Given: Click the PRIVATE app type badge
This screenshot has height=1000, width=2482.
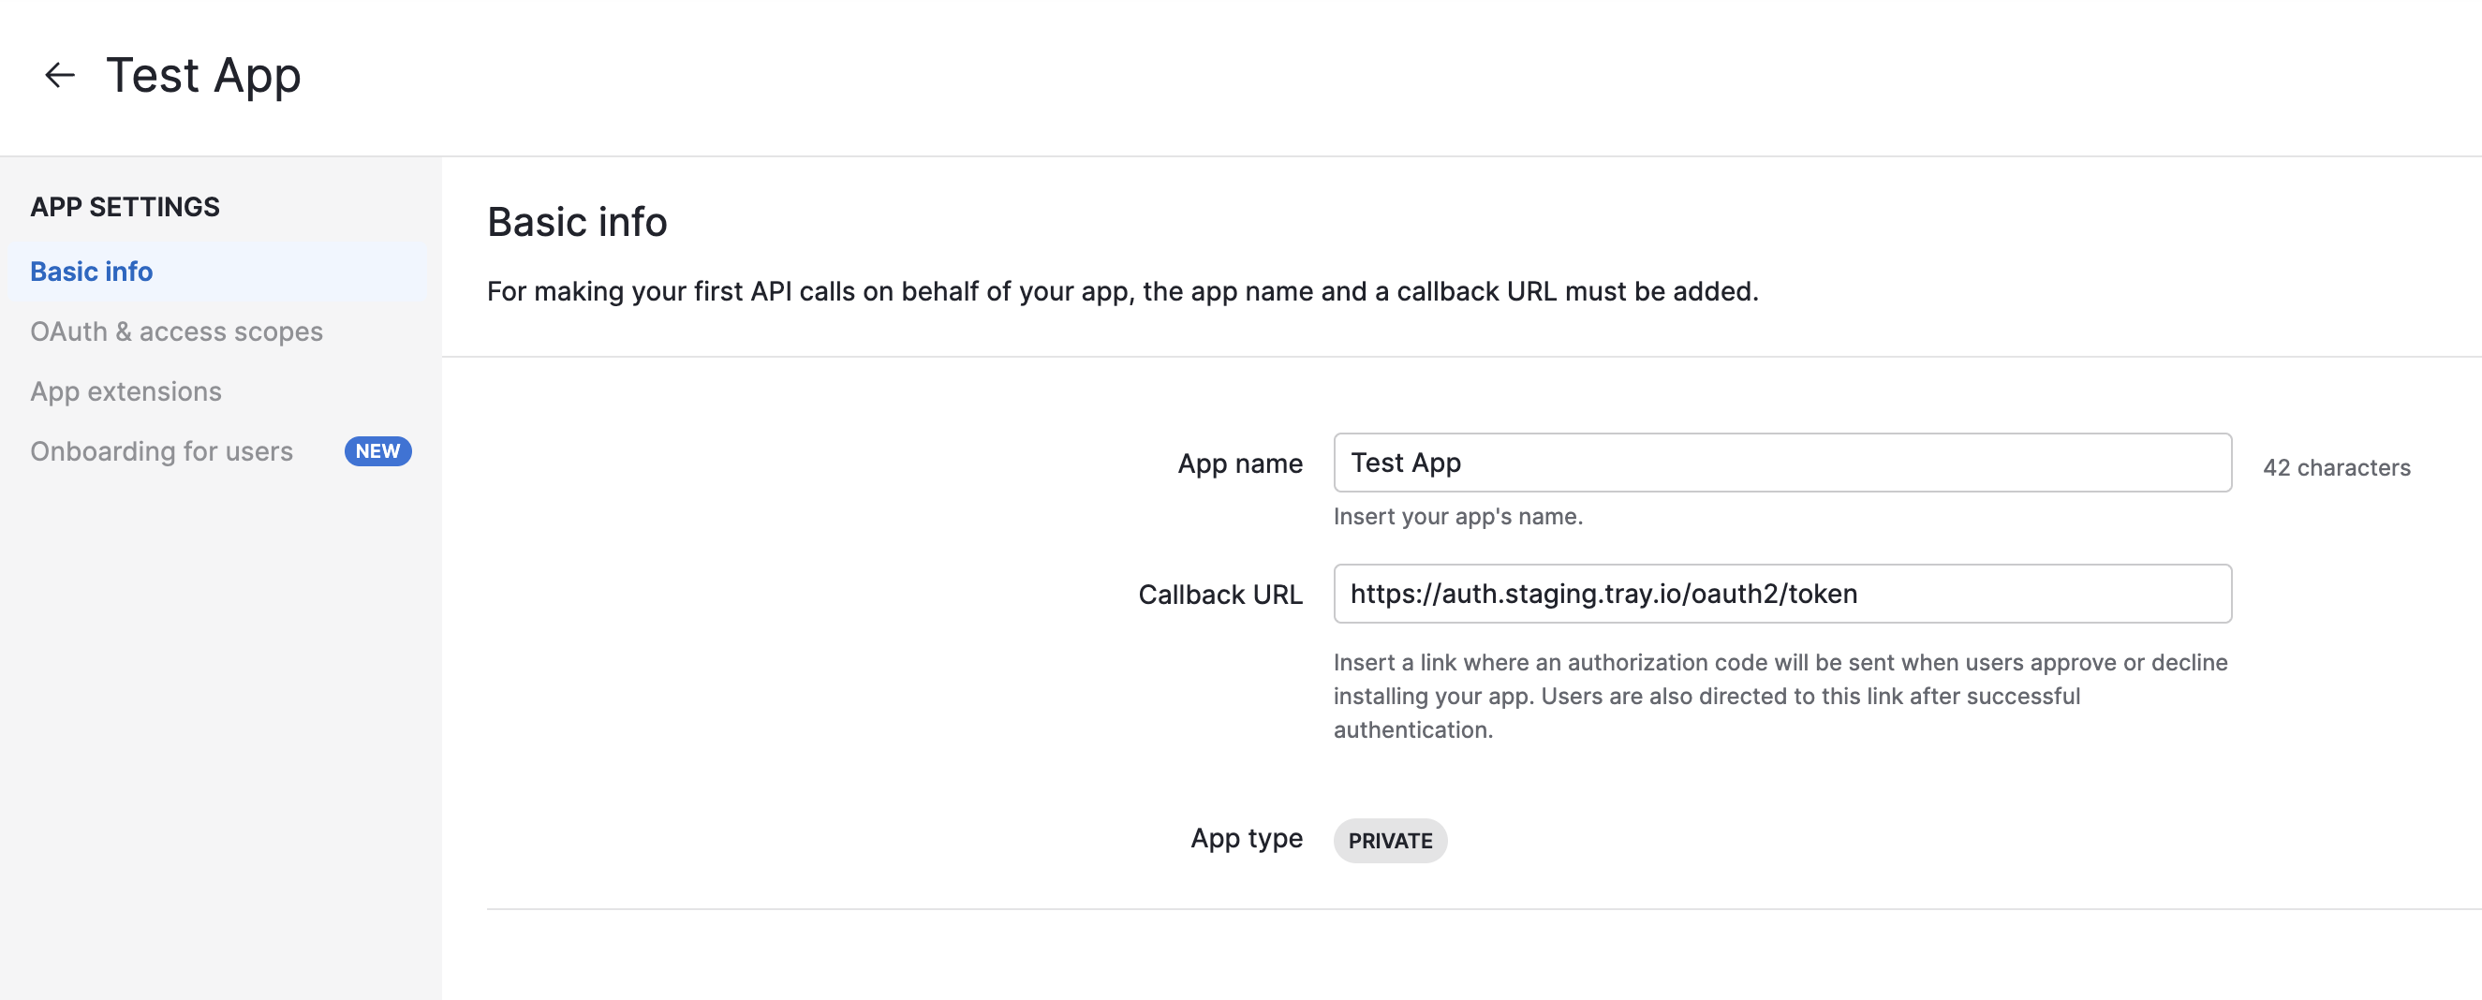Looking at the screenshot, I should 1390,840.
